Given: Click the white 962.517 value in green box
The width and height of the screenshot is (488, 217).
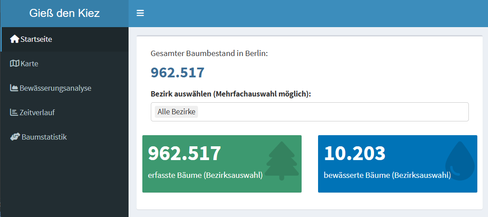Looking at the screenshot, I should click(185, 153).
